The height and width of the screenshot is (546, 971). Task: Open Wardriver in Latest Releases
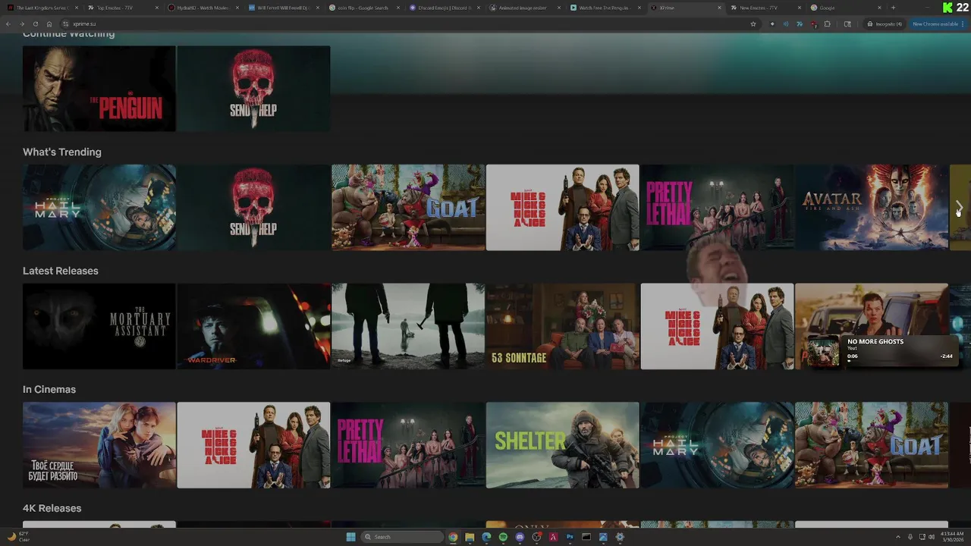253,326
